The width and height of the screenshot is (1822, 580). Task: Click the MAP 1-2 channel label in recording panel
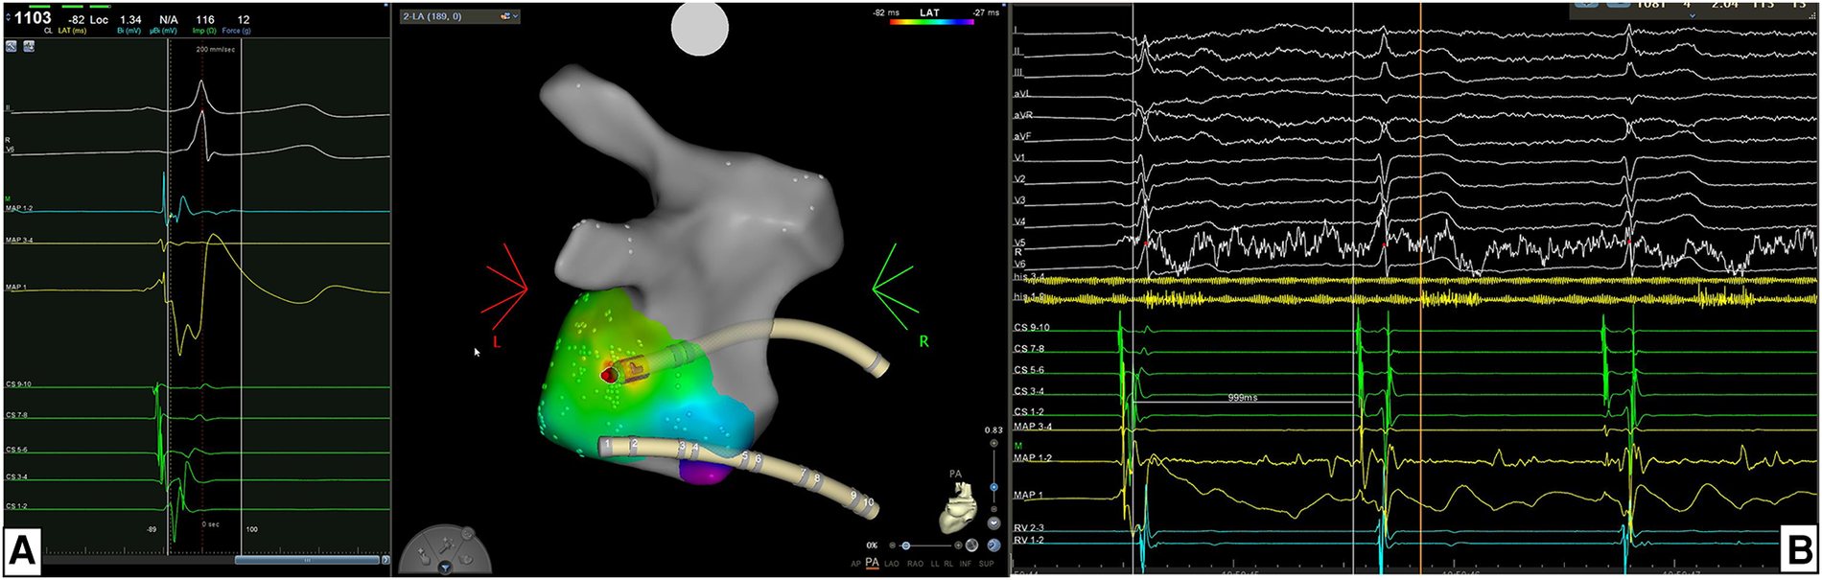pos(1033,458)
